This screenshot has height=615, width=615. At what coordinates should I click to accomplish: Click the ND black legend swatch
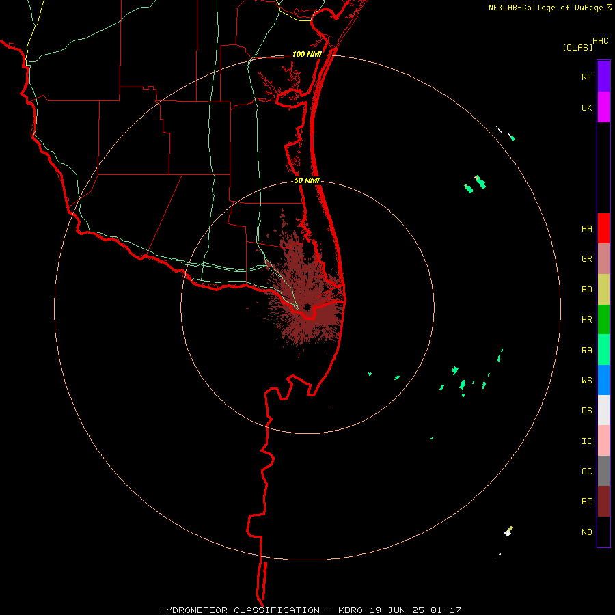tap(603, 532)
